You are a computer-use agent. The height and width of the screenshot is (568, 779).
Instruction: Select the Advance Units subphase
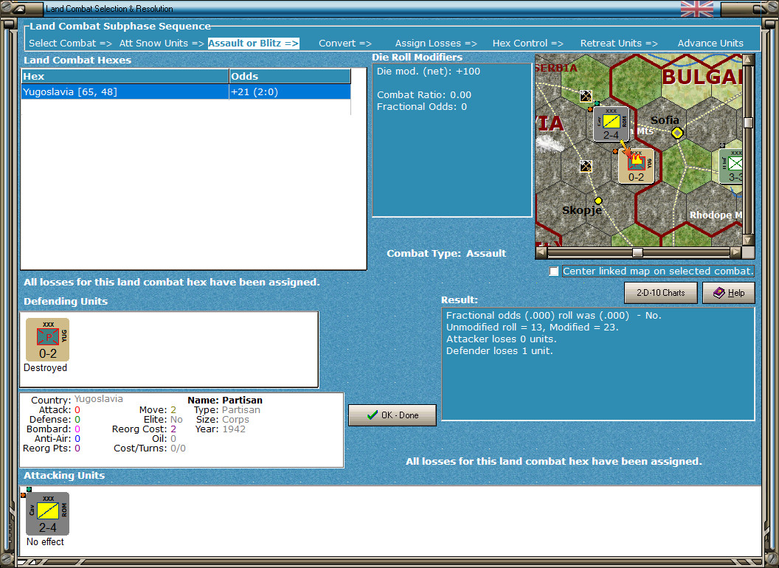point(710,44)
